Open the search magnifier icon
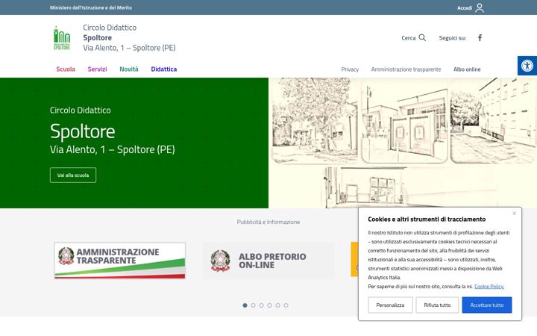Image resolution: width=537 pixels, height=336 pixels. coord(422,38)
